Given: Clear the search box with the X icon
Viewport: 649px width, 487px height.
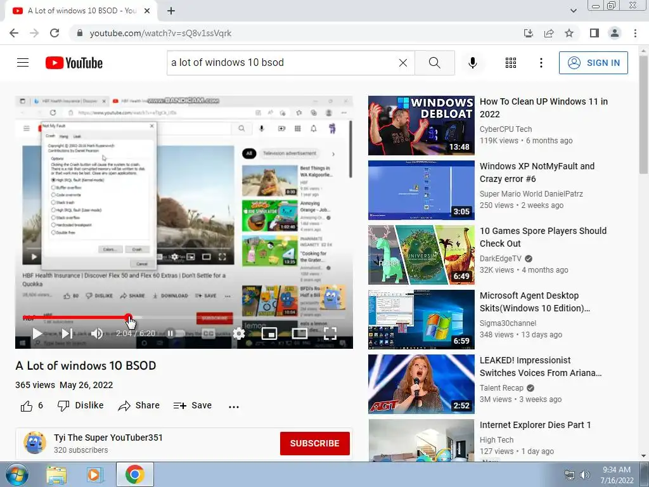Looking at the screenshot, I should 402,63.
